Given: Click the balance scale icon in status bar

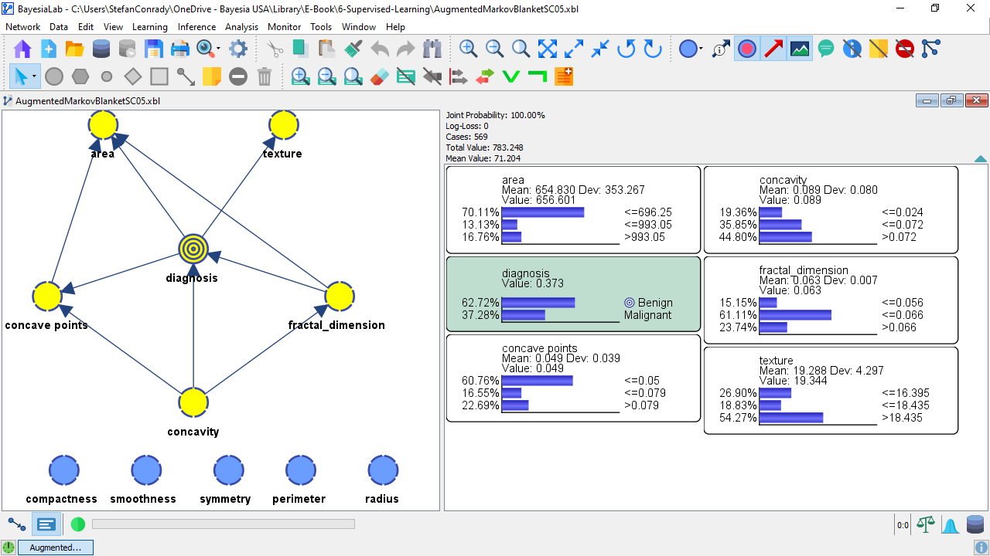Looking at the screenshot, I should tap(925, 525).
